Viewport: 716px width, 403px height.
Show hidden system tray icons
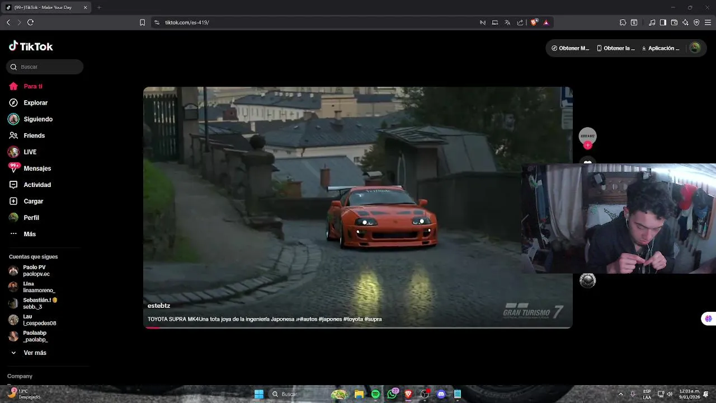pyautogui.click(x=620, y=394)
